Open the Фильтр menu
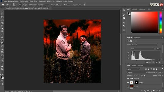The width and height of the screenshot is (164, 92). pos(49,1)
